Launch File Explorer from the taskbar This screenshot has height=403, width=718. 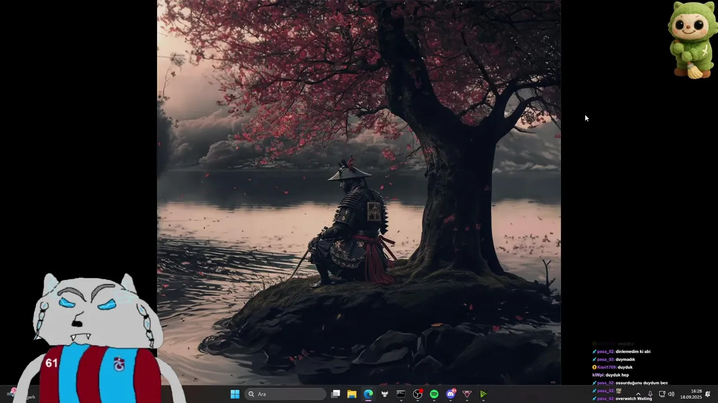coord(352,394)
